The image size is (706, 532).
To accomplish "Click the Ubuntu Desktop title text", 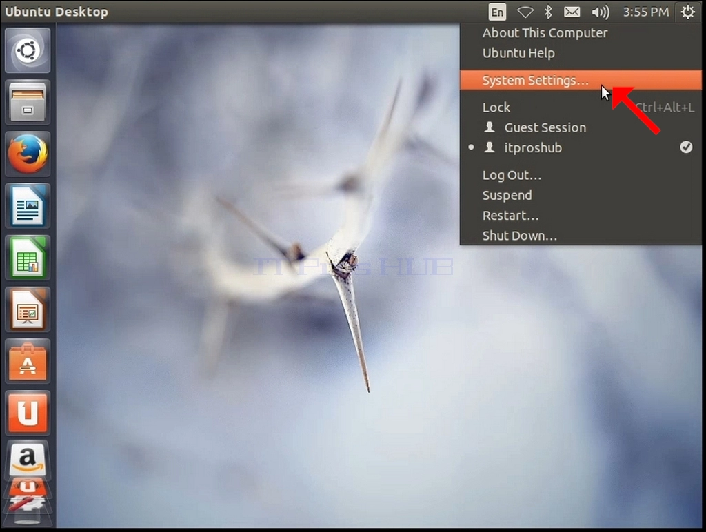I will point(57,12).
